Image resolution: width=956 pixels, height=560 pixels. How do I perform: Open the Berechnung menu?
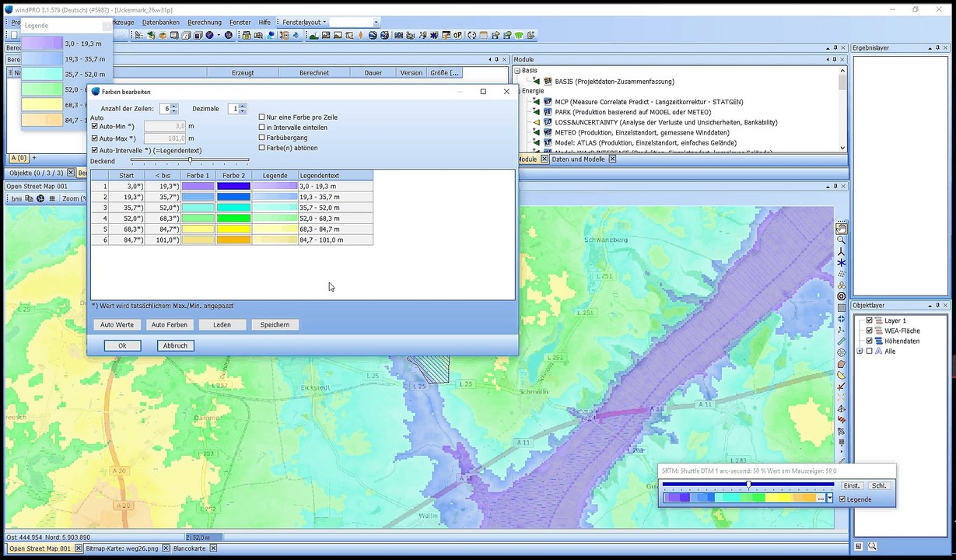point(205,23)
